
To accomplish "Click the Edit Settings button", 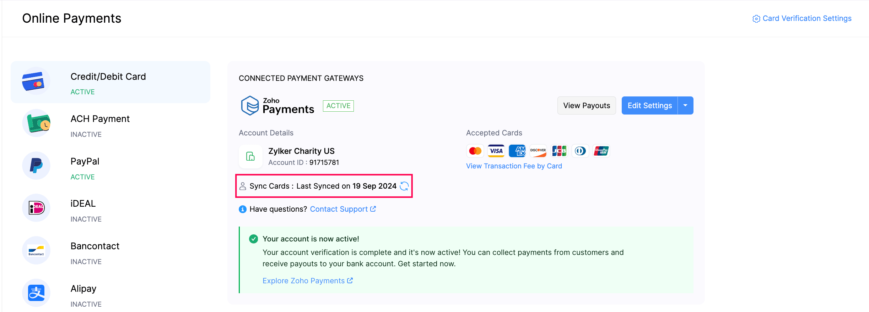I will tap(649, 106).
